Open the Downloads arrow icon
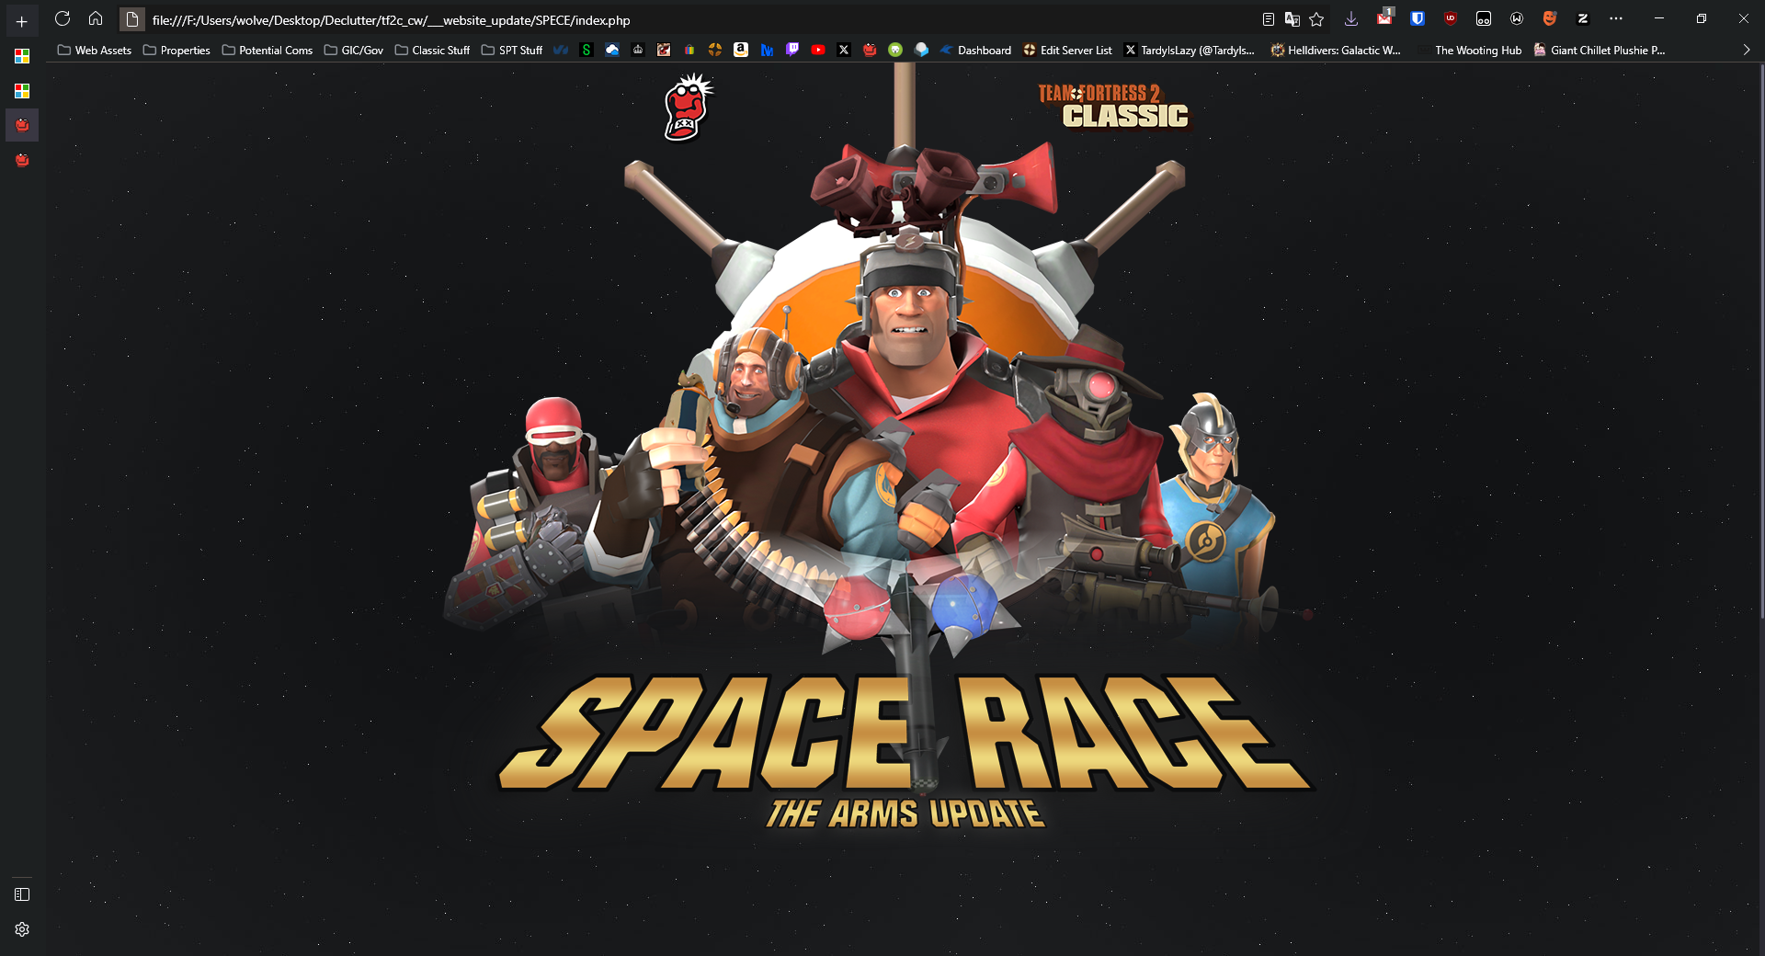Screen dimensions: 1765x956 click(x=1351, y=18)
